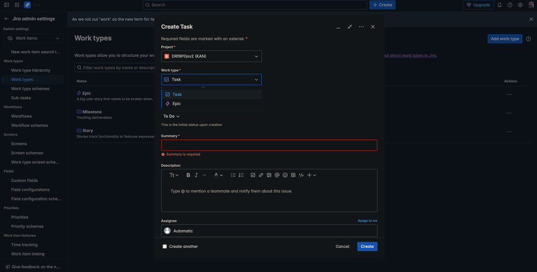Click Cancel in Create Task dialog
Viewport: 537px width, 272px height.
[342, 246]
